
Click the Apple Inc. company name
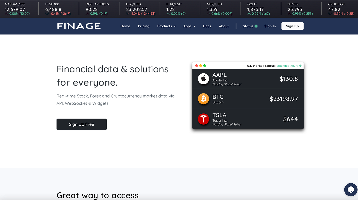[220, 80]
